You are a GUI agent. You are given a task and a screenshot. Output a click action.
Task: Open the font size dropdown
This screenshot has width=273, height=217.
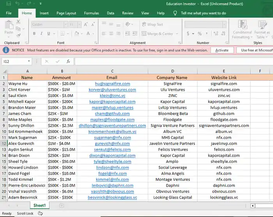[79, 25]
